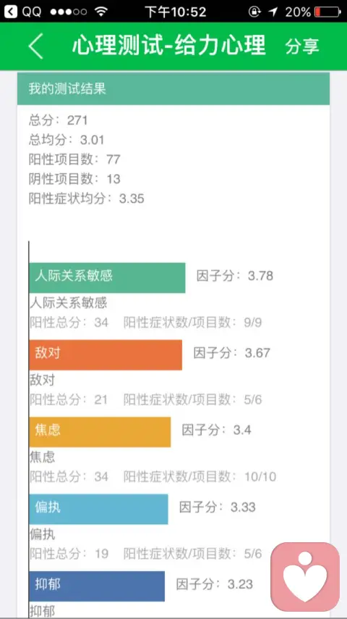Screen dimensions: 347x619
Task: Tap the battery indicator icon
Action: coord(328,12)
